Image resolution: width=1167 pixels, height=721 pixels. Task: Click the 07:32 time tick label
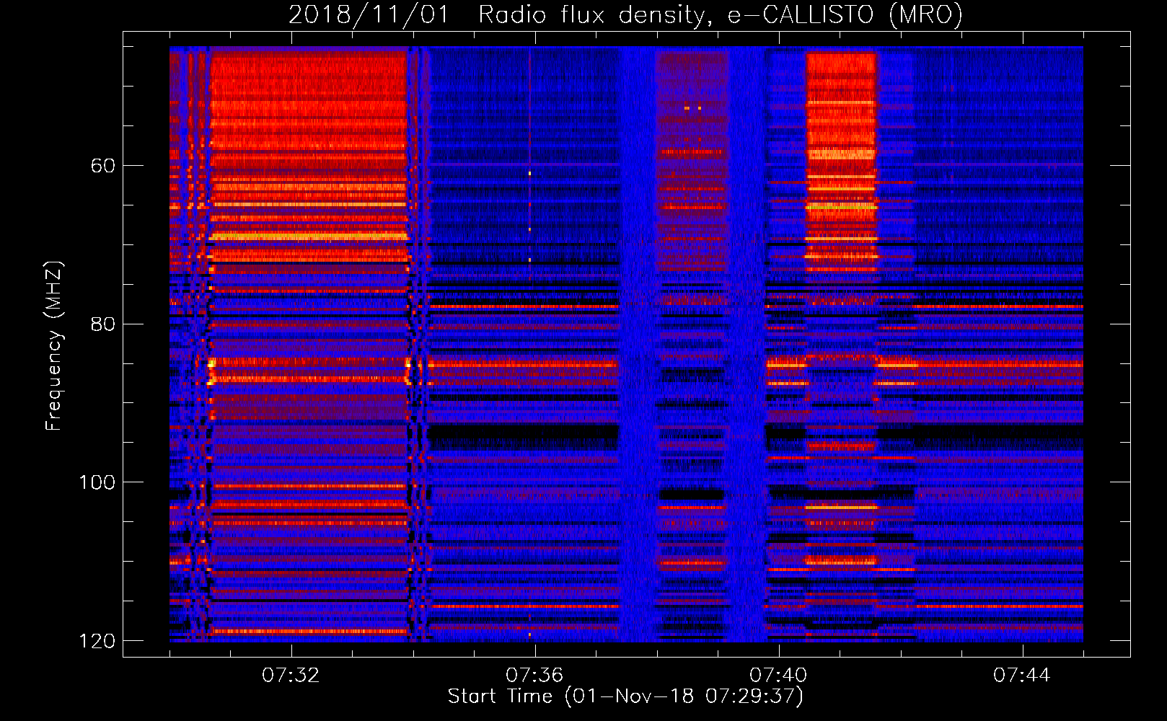pyautogui.click(x=291, y=676)
